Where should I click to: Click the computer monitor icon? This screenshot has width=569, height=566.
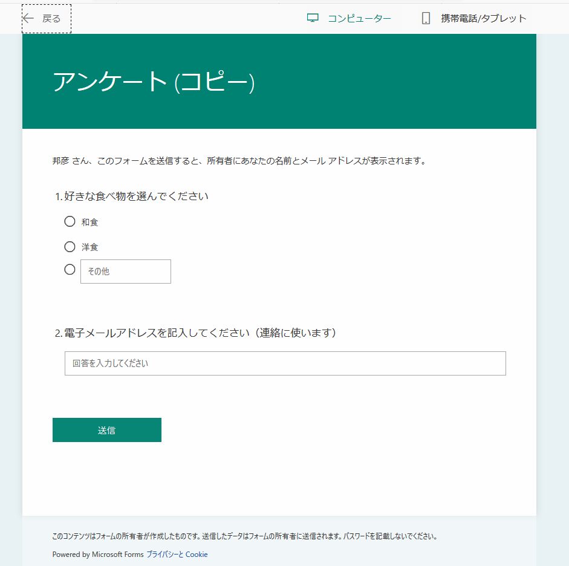[x=313, y=18]
